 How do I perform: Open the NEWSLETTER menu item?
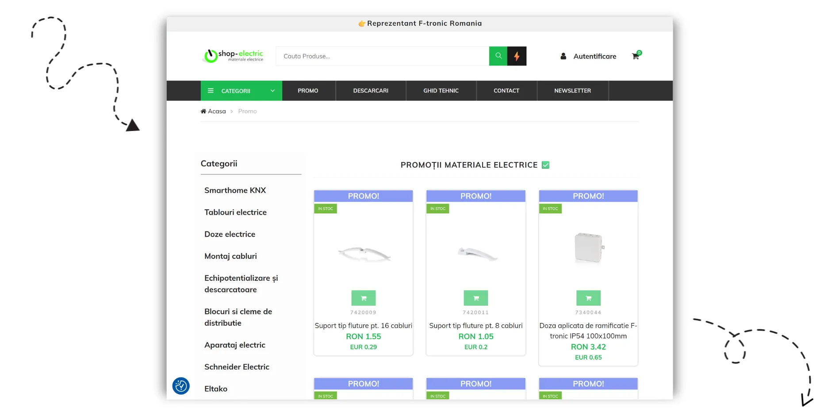[x=573, y=91]
